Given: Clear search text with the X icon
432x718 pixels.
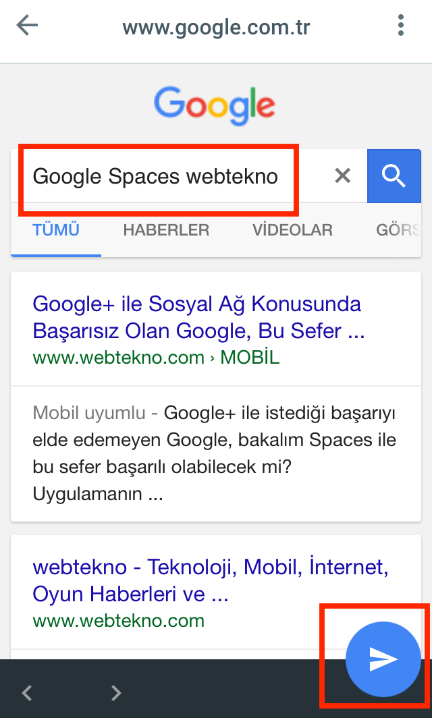Looking at the screenshot, I should coord(342,175).
